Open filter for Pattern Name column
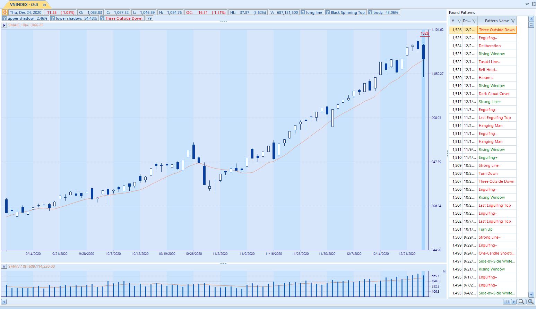Screen dimensions: 536x309 tap(513, 21)
